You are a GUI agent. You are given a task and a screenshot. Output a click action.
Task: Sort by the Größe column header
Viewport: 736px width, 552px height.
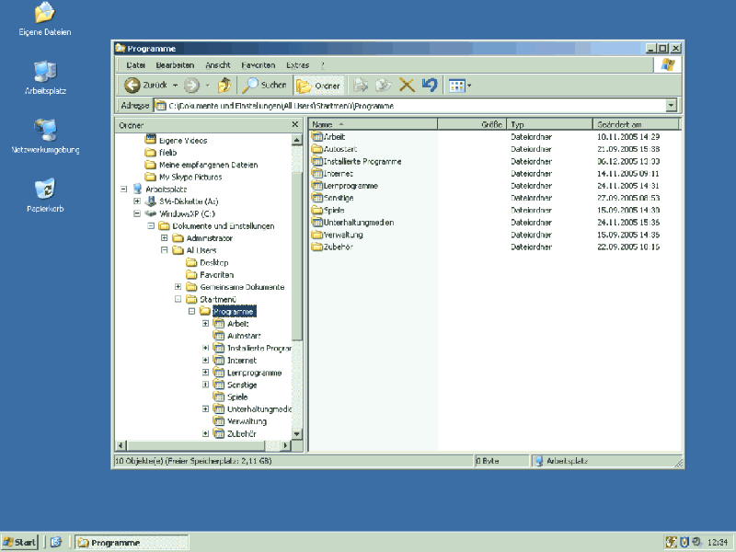pyautogui.click(x=472, y=124)
